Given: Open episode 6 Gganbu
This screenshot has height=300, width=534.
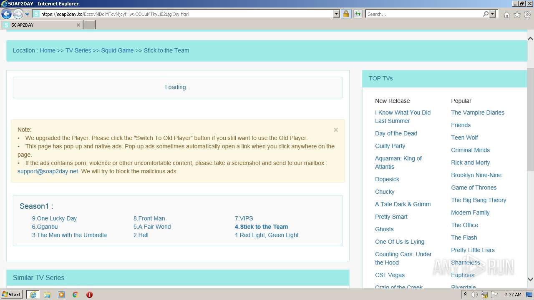Looking at the screenshot, I should click(x=45, y=227).
